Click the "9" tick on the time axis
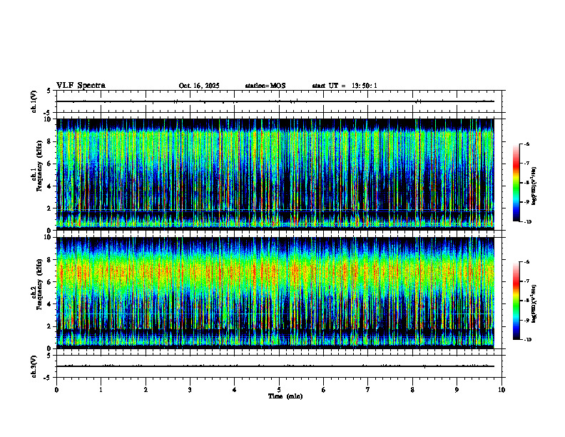565x437 pixels. click(457, 390)
